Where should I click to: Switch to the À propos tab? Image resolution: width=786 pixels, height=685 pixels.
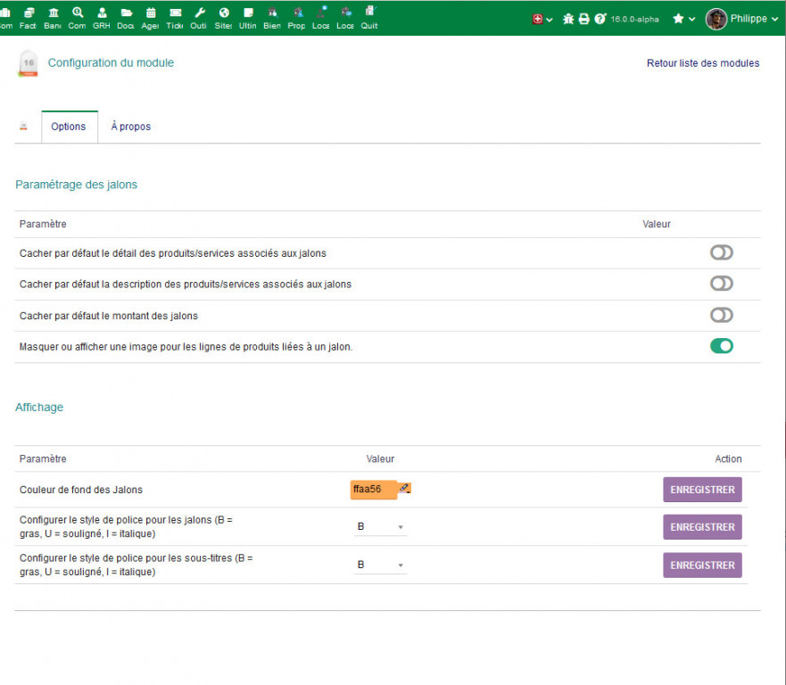tap(131, 127)
